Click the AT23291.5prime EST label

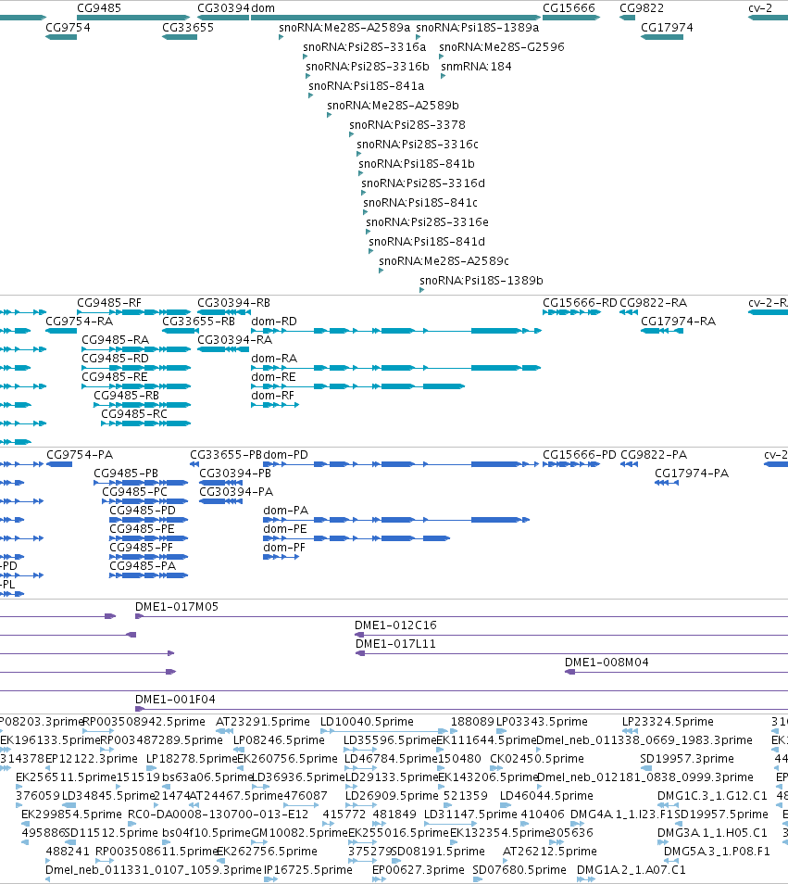pyautogui.click(x=262, y=722)
